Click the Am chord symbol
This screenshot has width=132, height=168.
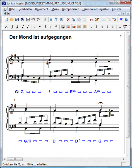[97, 92]
